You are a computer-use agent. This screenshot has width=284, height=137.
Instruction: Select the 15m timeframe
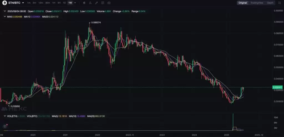click(41, 3)
